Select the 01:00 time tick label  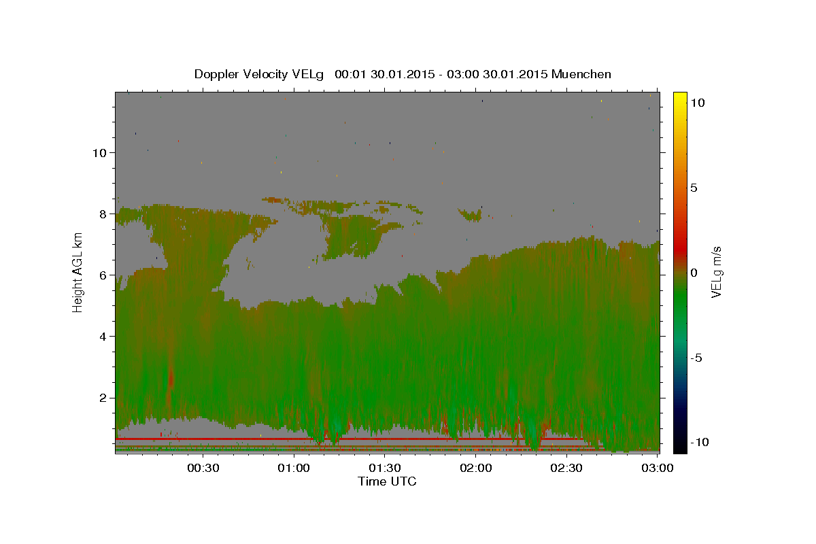click(294, 468)
